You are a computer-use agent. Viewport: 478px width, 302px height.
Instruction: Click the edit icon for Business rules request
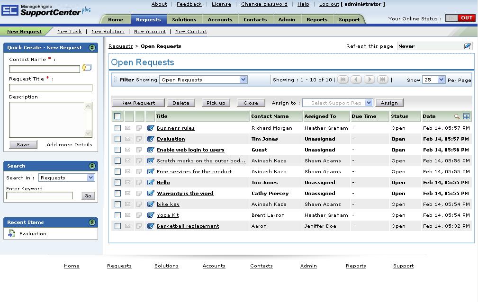151,128
